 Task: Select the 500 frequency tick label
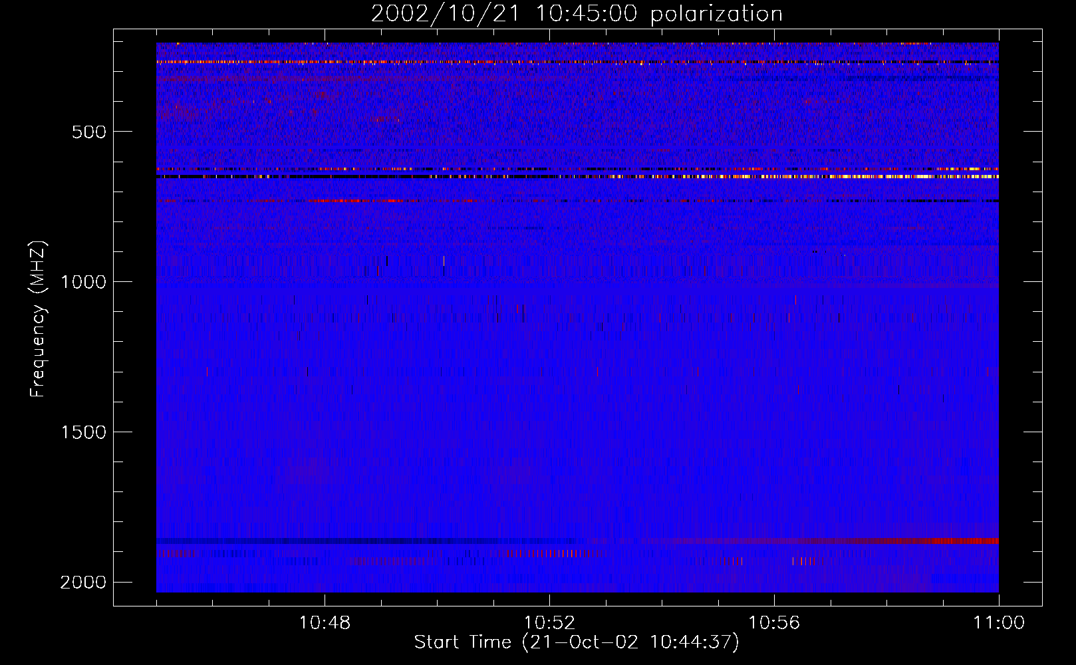89,132
